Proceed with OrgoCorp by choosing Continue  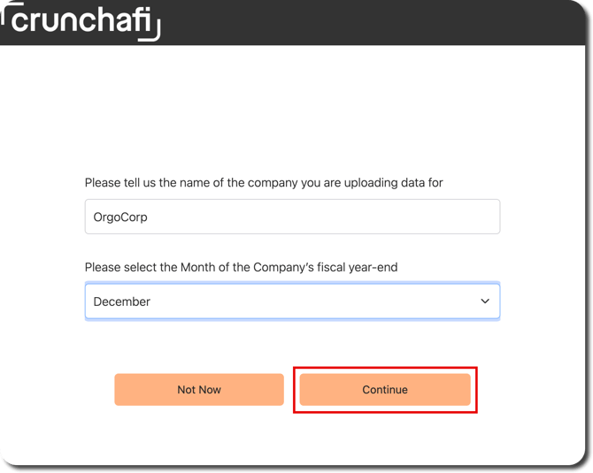(385, 390)
